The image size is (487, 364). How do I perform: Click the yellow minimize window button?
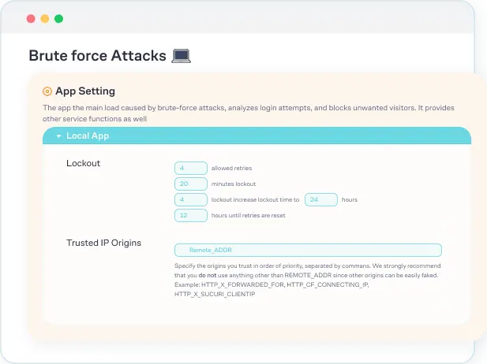click(45, 19)
